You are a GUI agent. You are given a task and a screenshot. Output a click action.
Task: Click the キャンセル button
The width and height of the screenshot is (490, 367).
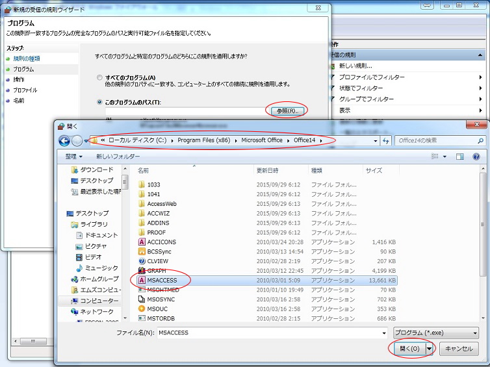pyautogui.click(x=459, y=349)
